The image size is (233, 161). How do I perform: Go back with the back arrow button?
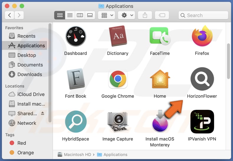click(9, 15)
